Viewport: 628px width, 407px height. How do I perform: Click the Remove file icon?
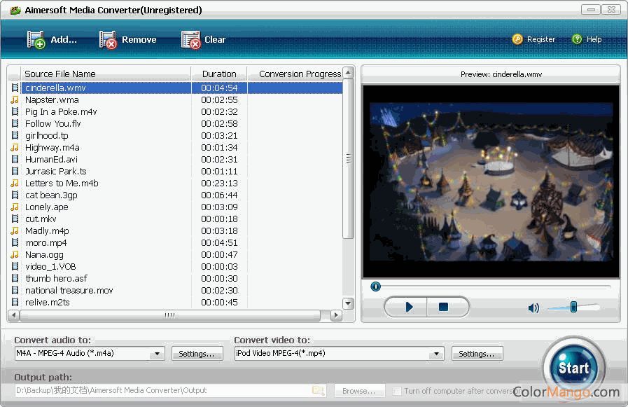(108, 40)
